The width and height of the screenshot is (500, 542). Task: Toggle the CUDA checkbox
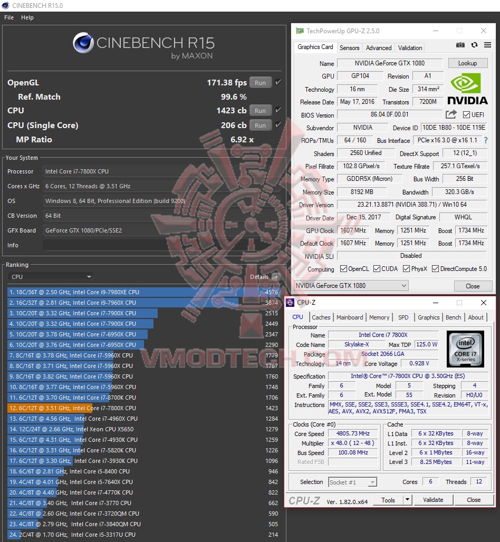[377, 268]
